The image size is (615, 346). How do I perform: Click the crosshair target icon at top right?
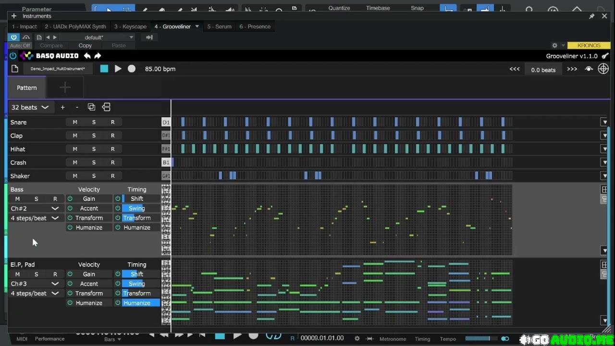tap(603, 69)
